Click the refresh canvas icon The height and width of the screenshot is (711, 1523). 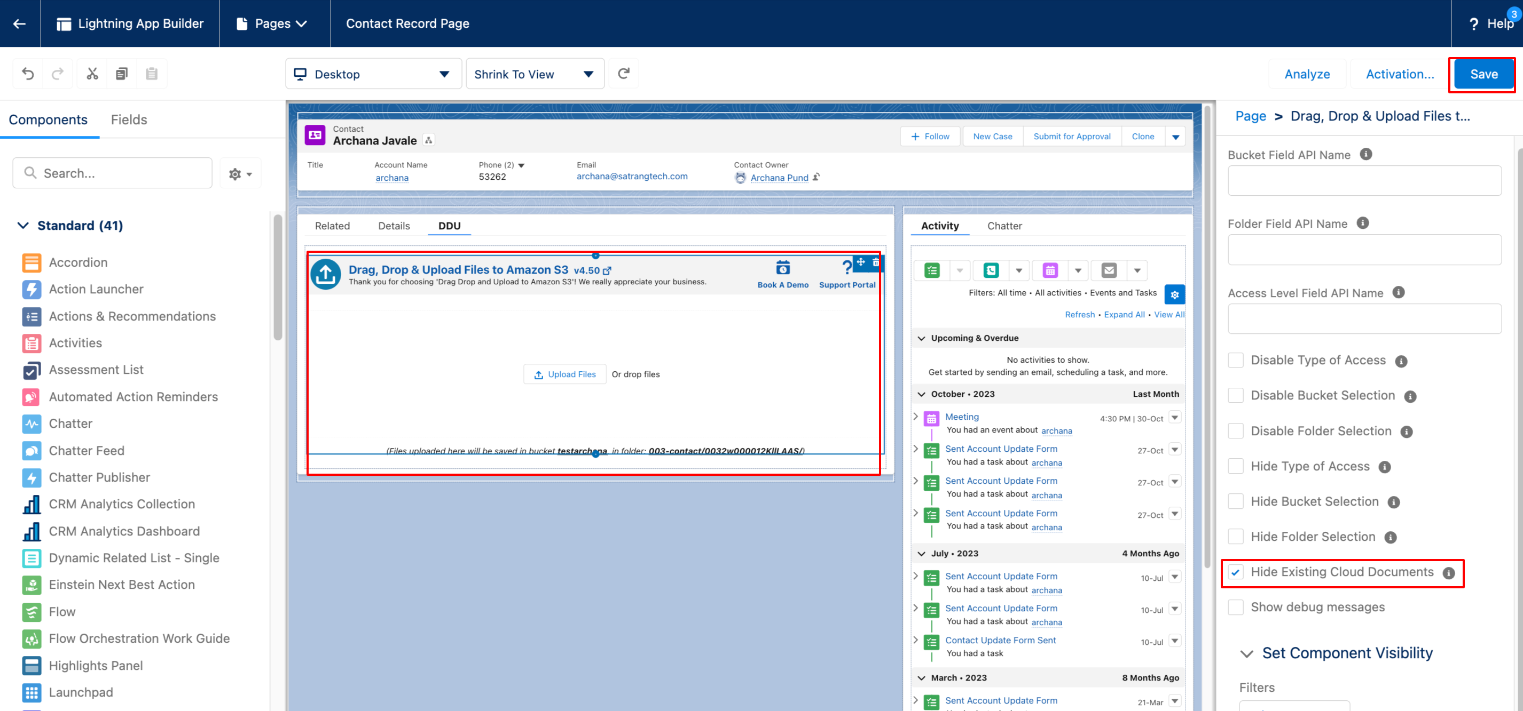point(623,74)
